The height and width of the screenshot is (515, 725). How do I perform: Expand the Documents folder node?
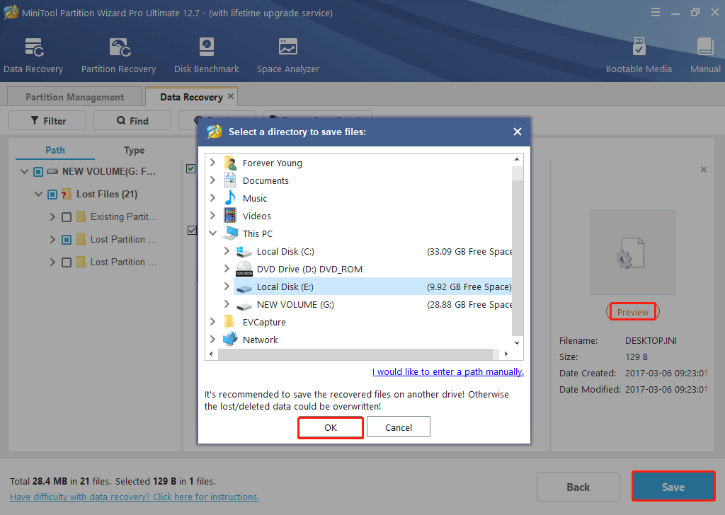pyautogui.click(x=212, y=180)
